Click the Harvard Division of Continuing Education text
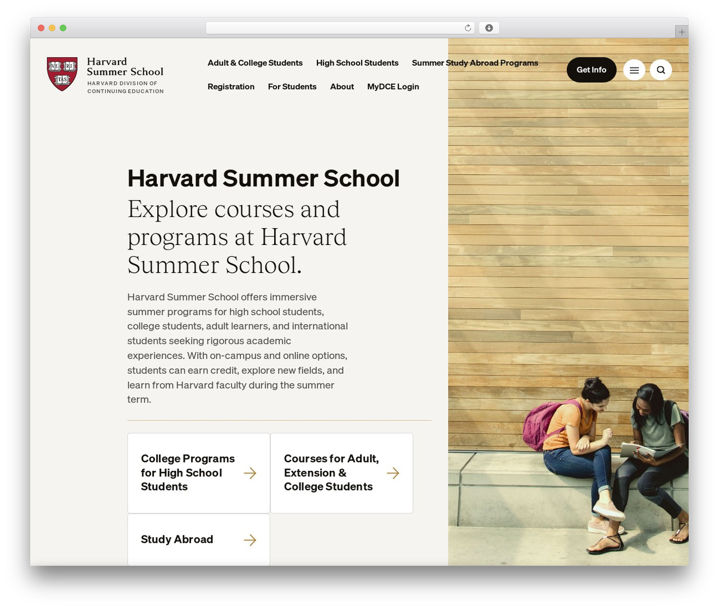 coord(126,87)
